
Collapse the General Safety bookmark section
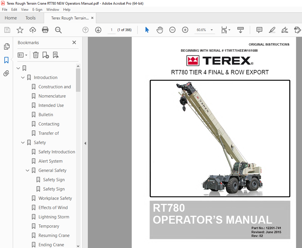[x=28, y=170]
